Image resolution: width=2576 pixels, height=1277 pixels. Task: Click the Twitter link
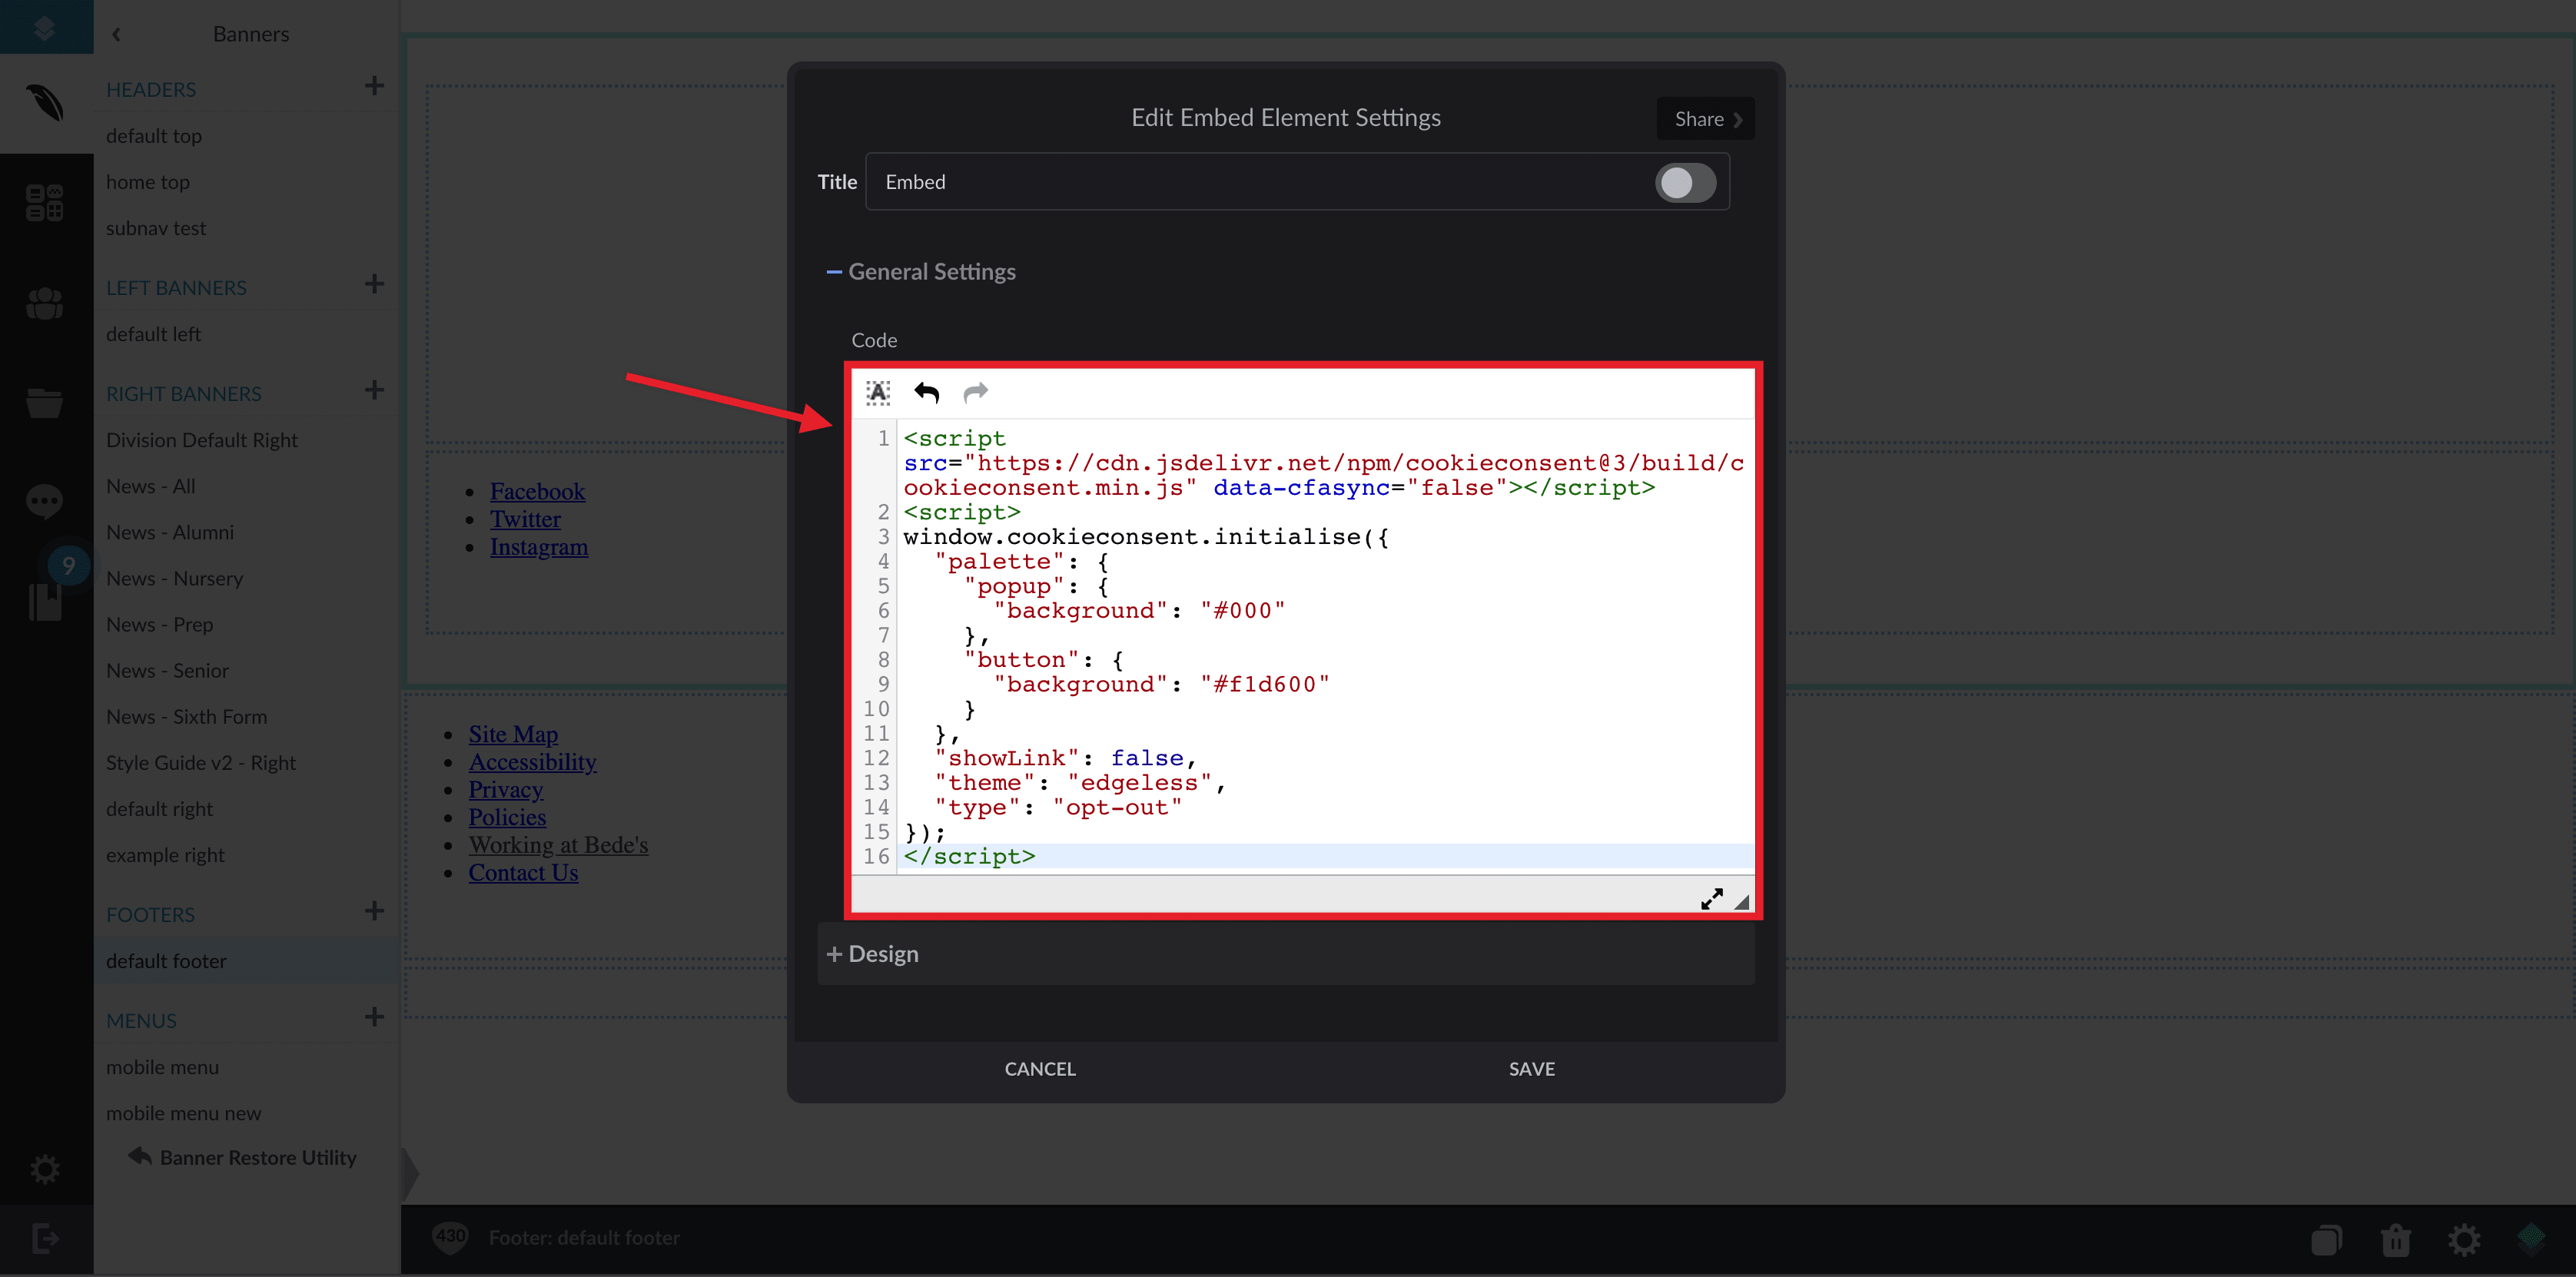[525, 519]
